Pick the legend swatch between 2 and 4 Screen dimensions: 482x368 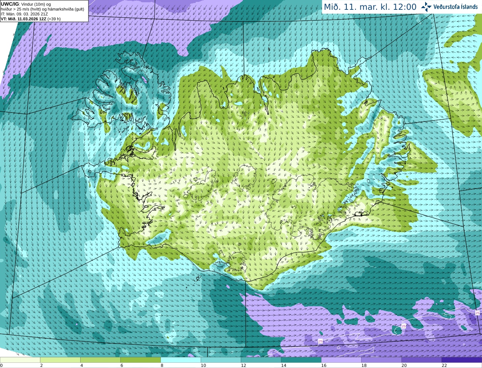[60, 360]
